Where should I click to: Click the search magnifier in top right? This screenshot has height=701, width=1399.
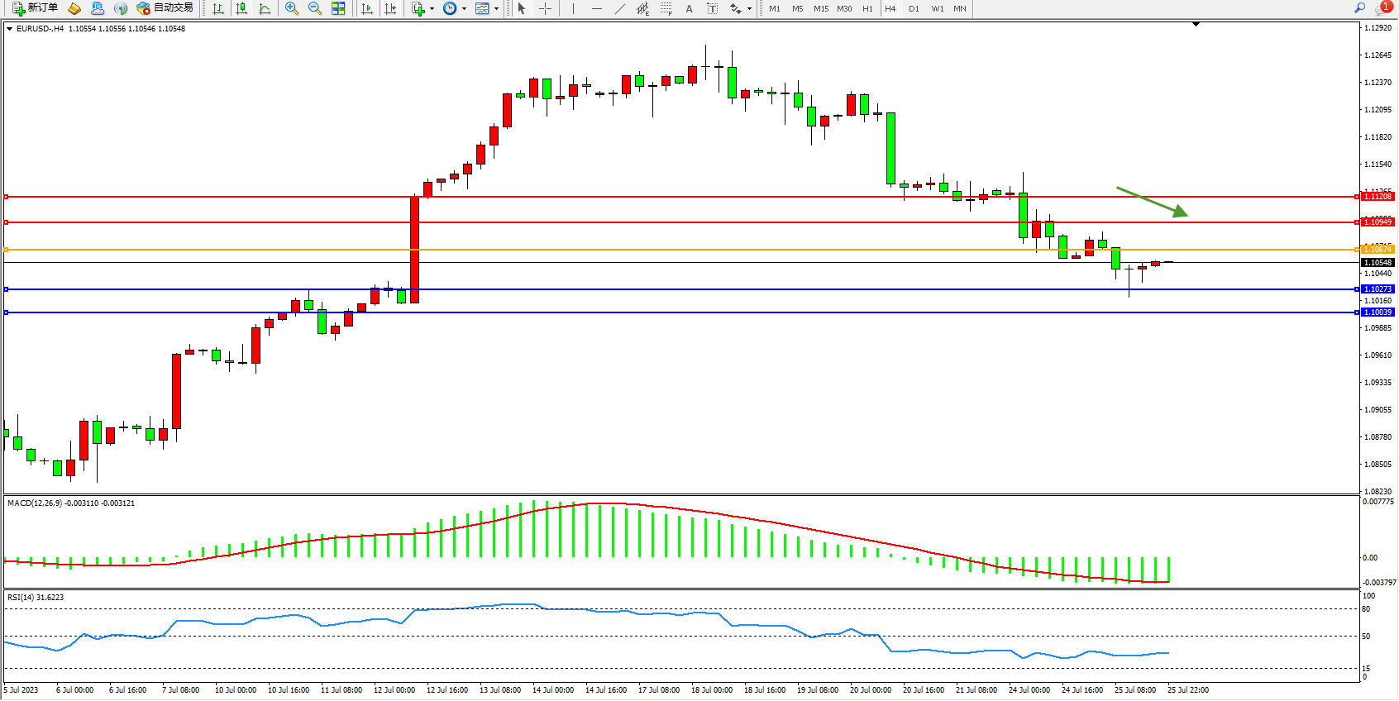tap(1359, 8)
